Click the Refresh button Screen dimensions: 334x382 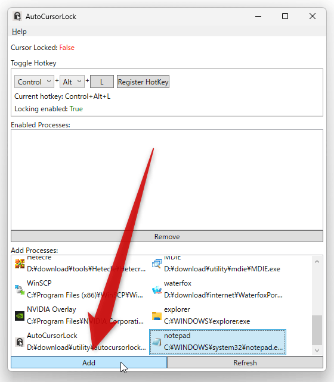tap(245, 362)
